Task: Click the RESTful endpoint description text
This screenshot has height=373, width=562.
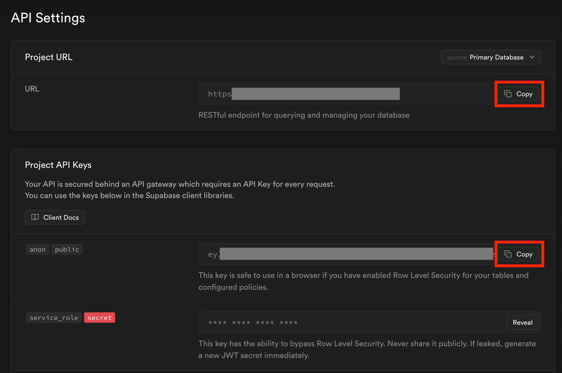Action: pyautogui.click(x=304, y=115)
